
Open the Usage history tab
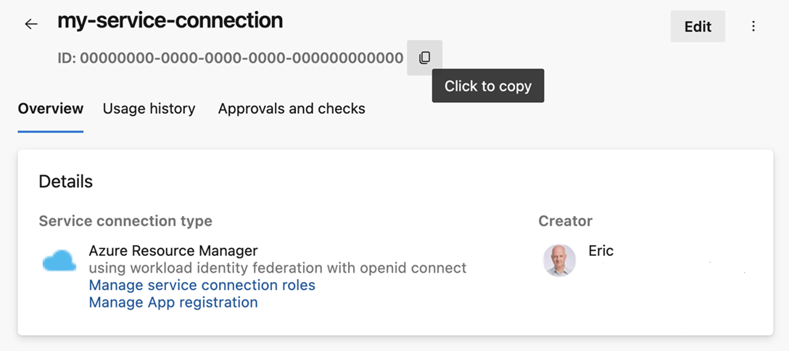coord(149,109)
